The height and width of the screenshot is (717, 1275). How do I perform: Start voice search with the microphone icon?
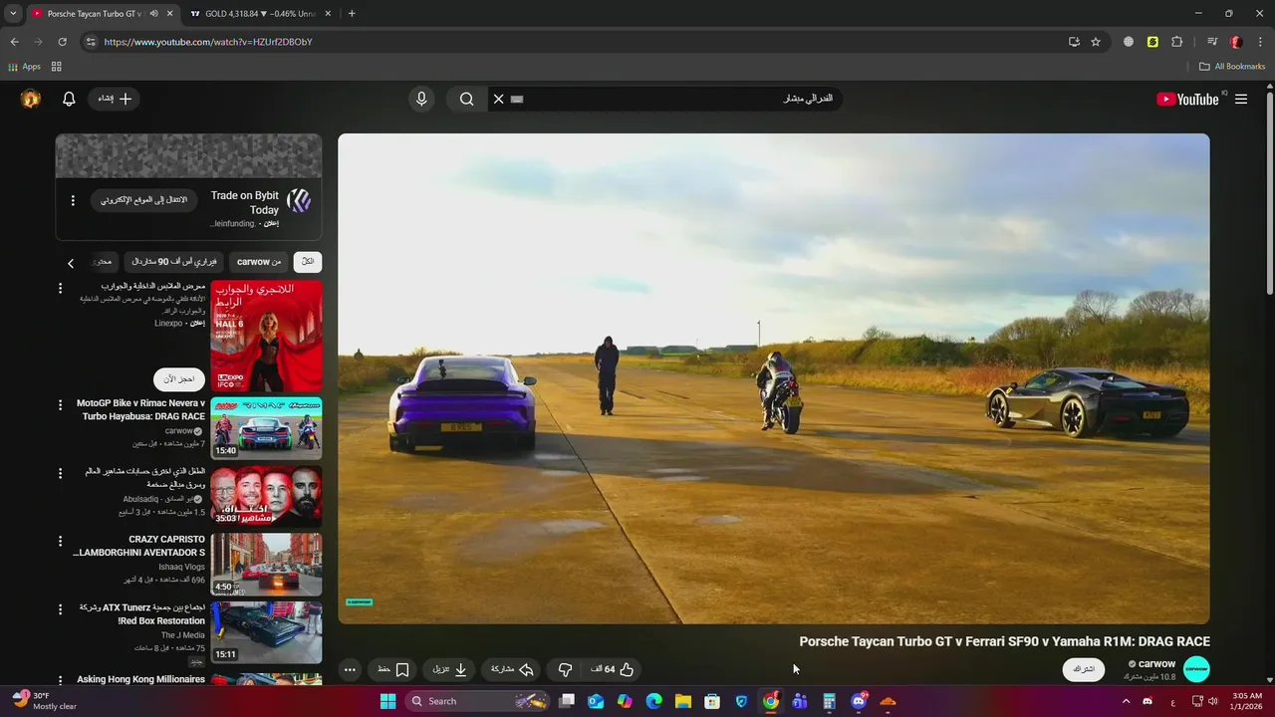421,99
